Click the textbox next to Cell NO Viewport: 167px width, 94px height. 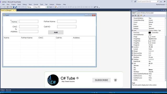(67, 27)
